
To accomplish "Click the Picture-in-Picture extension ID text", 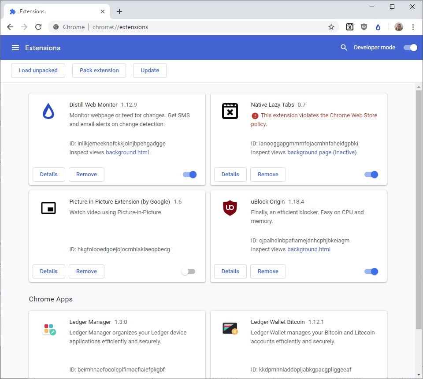I will [119, 249].
